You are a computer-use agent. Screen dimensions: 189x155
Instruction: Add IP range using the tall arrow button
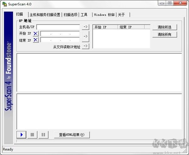[x=85, y=36]
